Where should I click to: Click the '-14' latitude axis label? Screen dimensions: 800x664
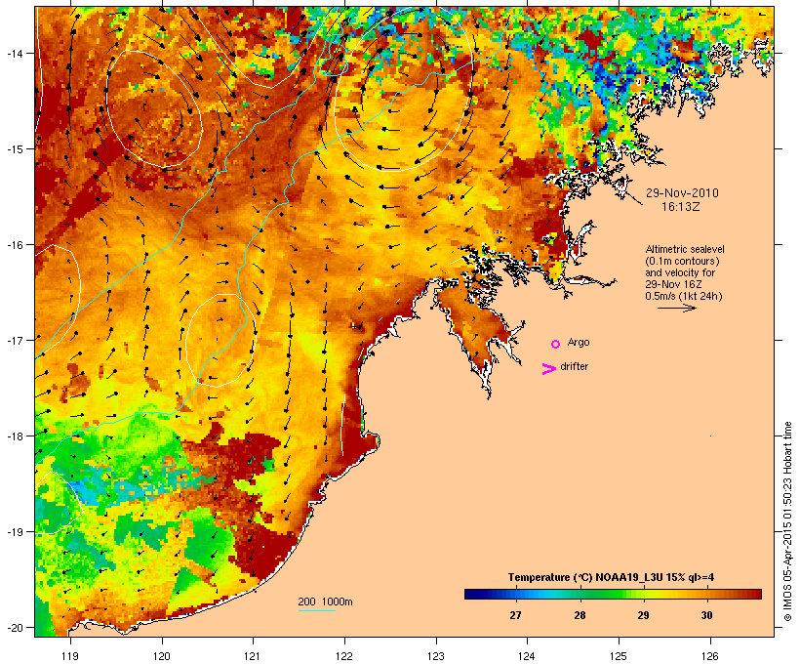pyautogui.click(x=14, y=53)
